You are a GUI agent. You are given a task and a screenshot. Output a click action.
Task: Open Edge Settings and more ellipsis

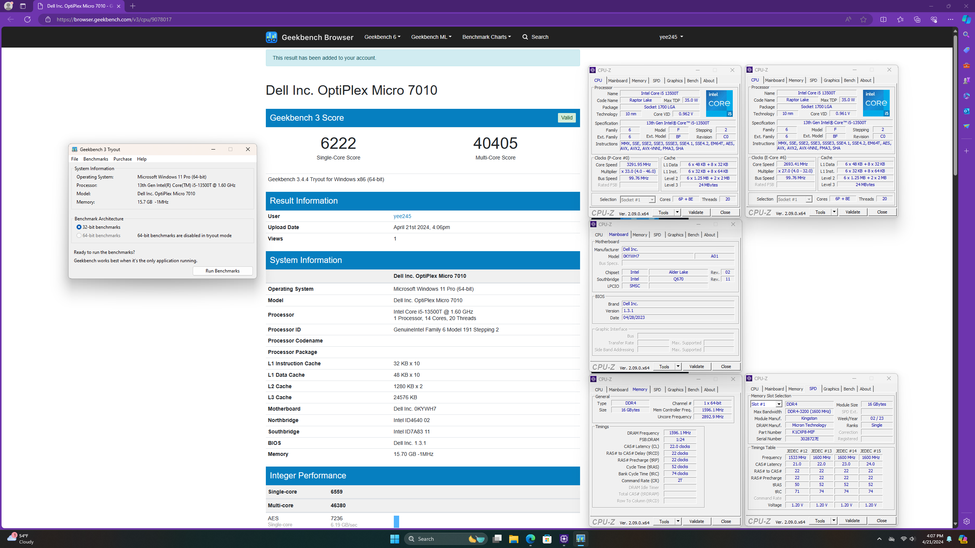pos(951,19)
